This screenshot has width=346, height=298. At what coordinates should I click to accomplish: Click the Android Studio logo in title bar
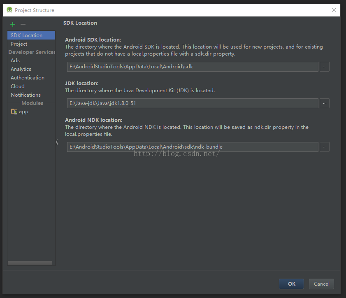(9, 10)
